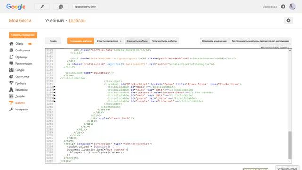Open the Учебный blog link
302x170 pixels.
click(55, 21)
